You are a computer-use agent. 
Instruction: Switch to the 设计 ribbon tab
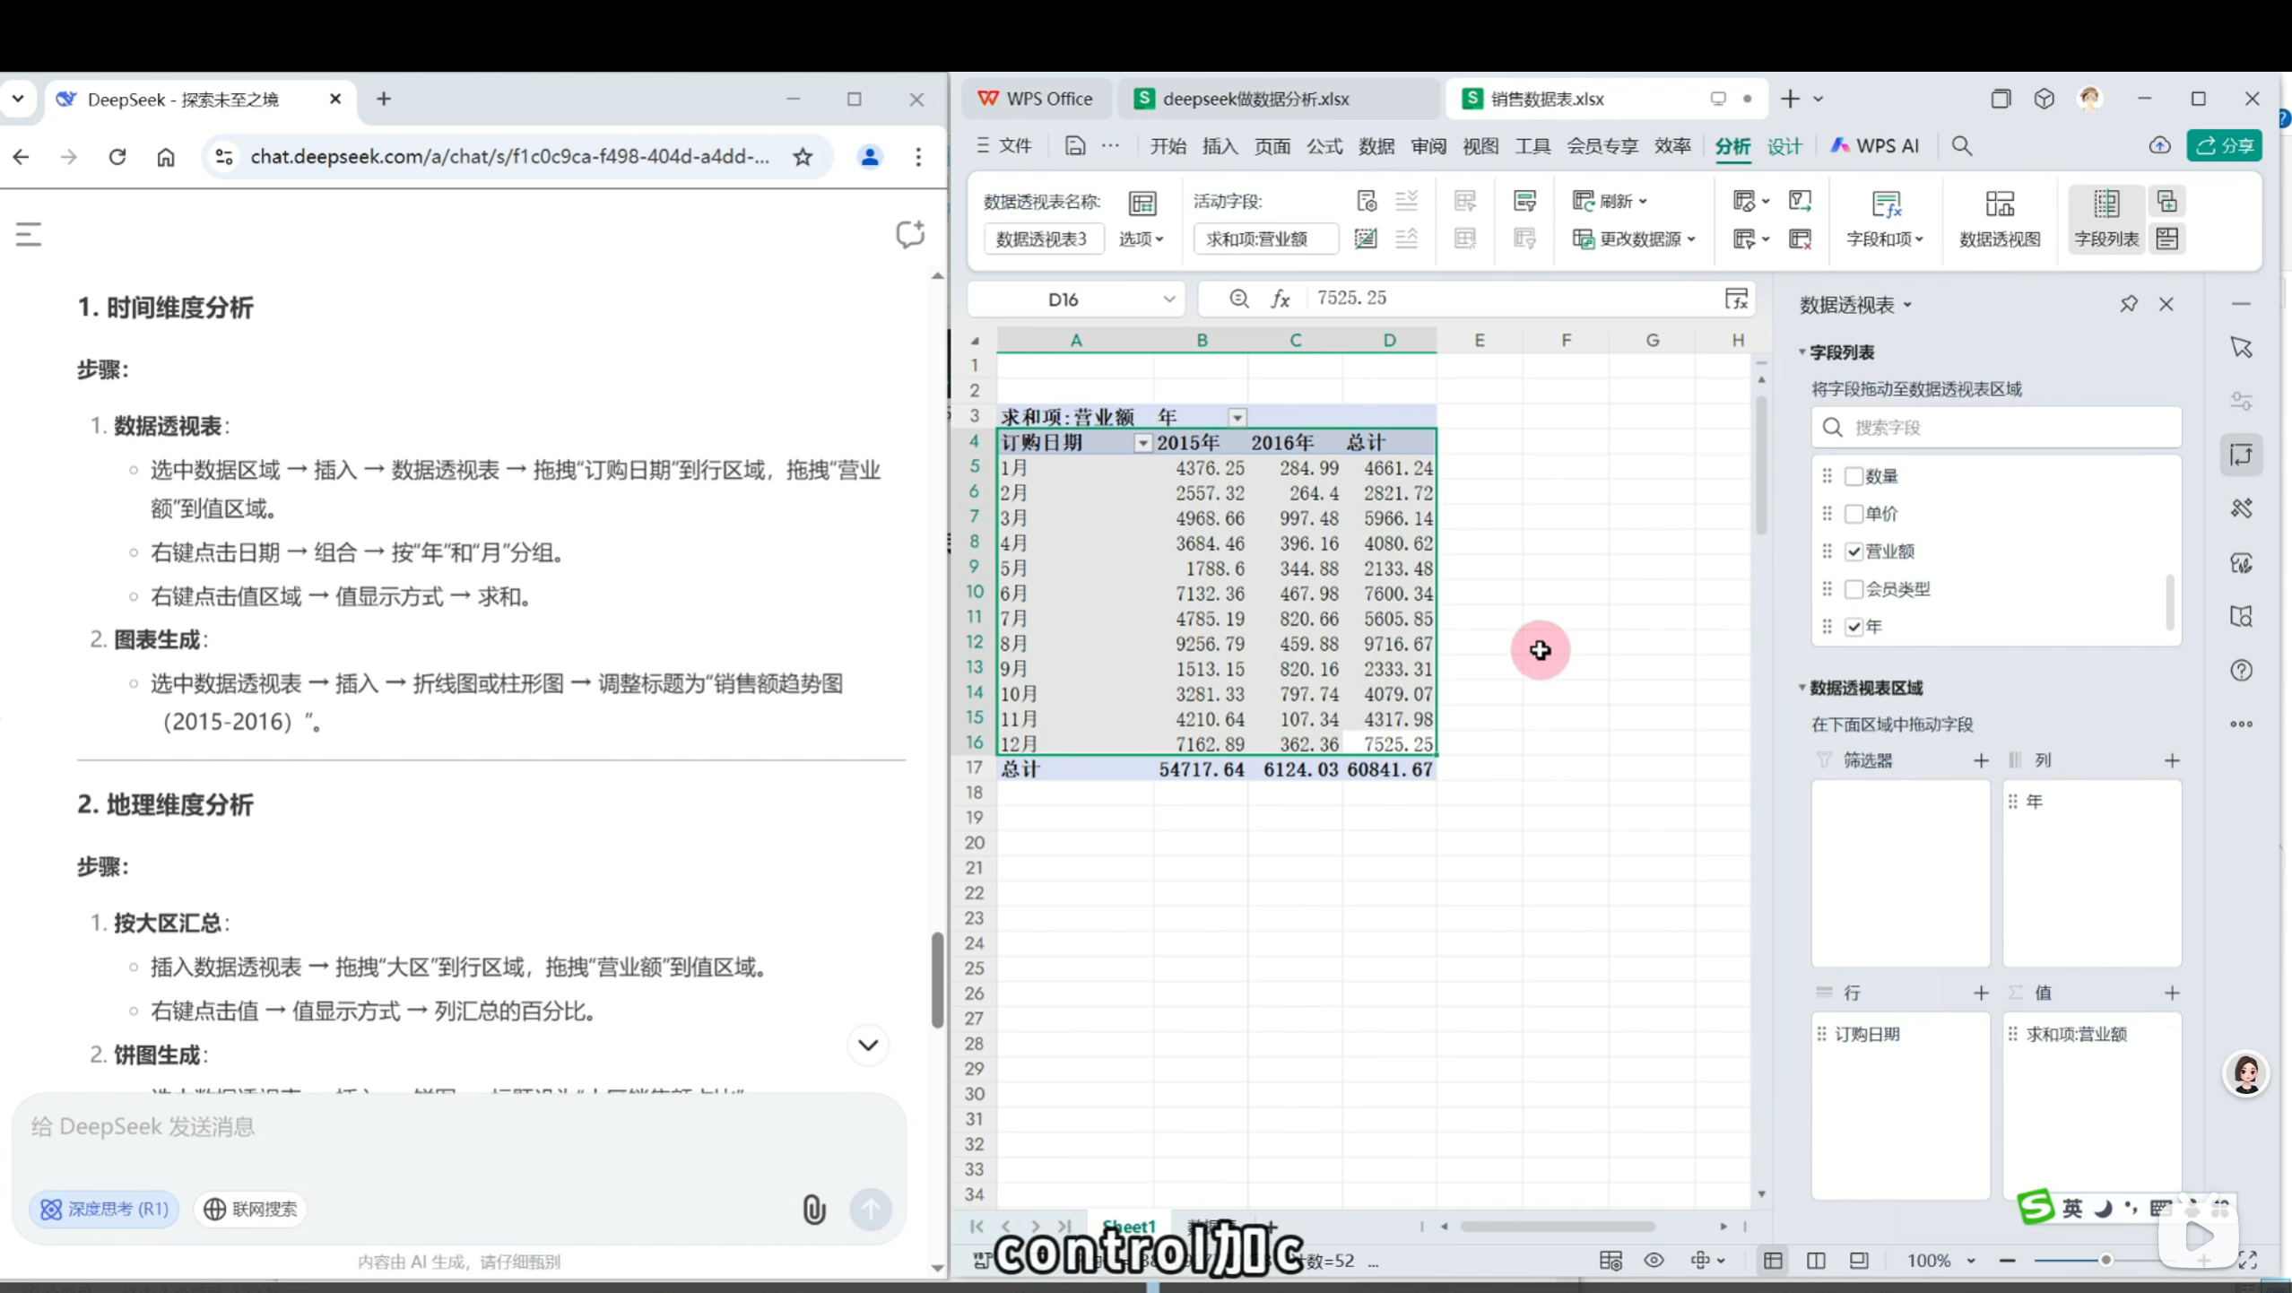click(x=1784, y=146)
